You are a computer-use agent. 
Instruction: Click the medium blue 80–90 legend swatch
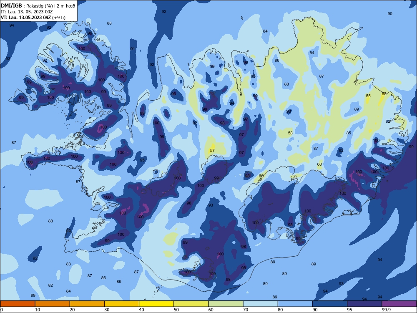(295, 304)
